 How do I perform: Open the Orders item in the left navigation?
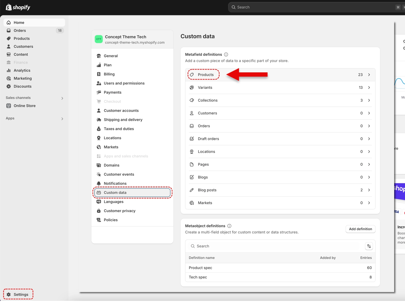click(x=20, y=30)
